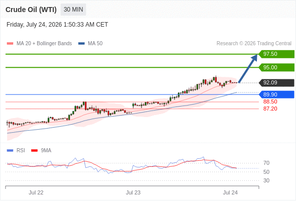296x201 pixels.
Task: Click the 97.50 green resistance label
Action: coord(276,54)
